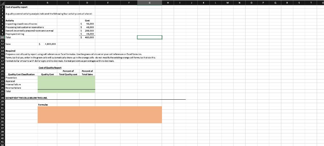This screenshot has height=146, width=324.
Task: Select column E header
Action: (108, 3)
